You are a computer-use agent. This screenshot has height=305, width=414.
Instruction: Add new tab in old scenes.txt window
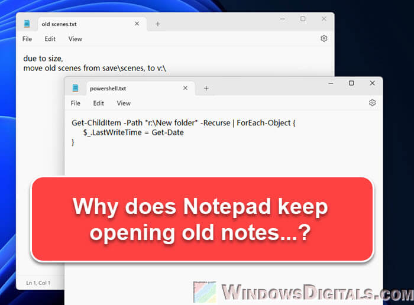pos(158,24)
